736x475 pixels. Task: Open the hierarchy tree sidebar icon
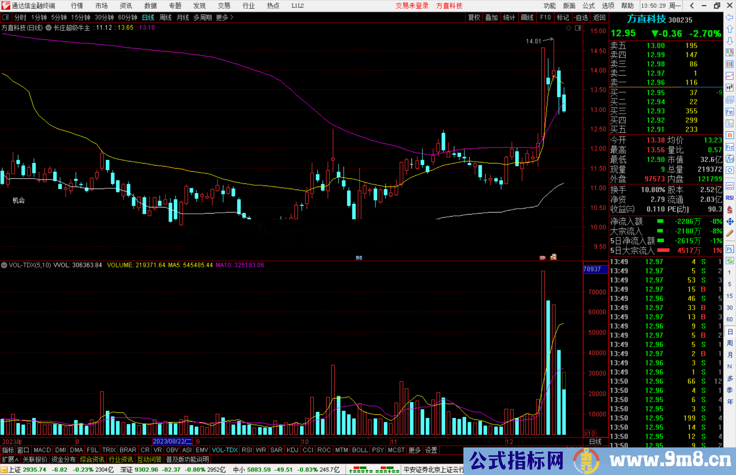point(730,124)
